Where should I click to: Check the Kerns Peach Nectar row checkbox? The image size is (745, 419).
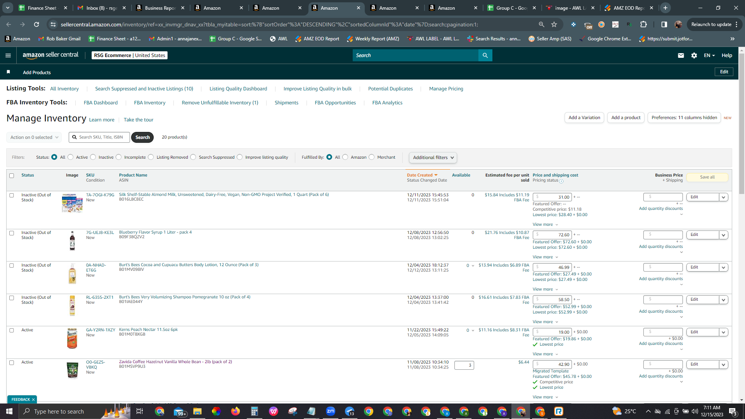tap(12, 331)
